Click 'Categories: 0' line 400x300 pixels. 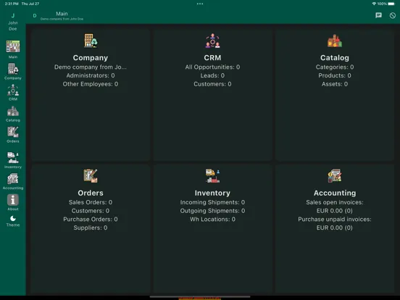point(335,67)
